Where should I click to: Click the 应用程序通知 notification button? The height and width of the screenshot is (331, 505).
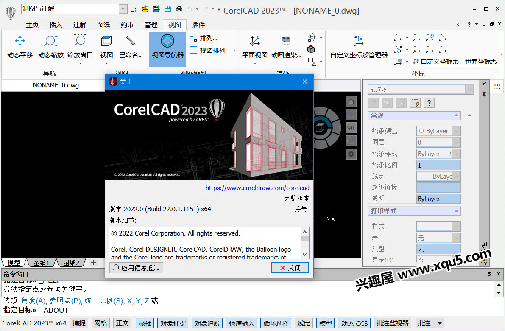pyautogui.click(x=136, y=268)
